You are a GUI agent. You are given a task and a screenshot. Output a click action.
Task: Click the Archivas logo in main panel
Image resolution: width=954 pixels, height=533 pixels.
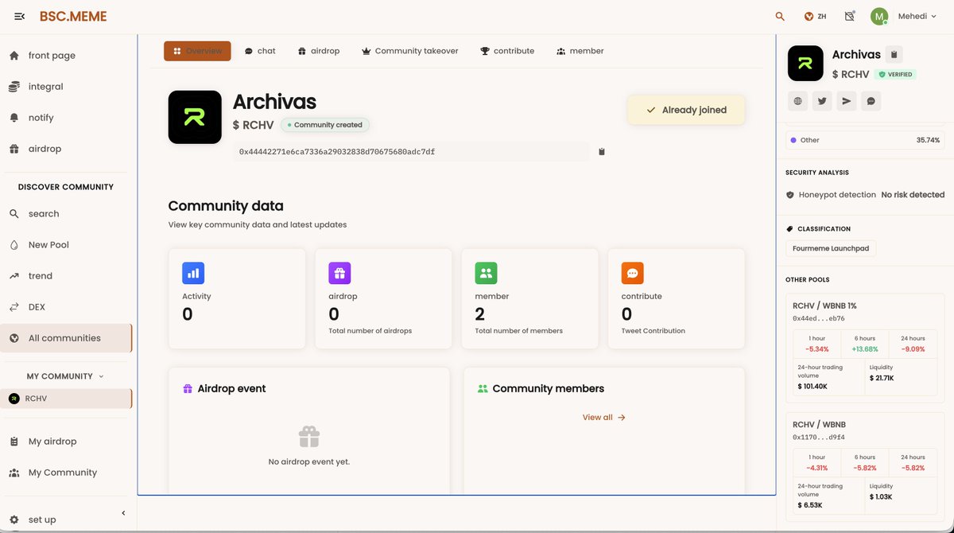click(x=195, y=117)
